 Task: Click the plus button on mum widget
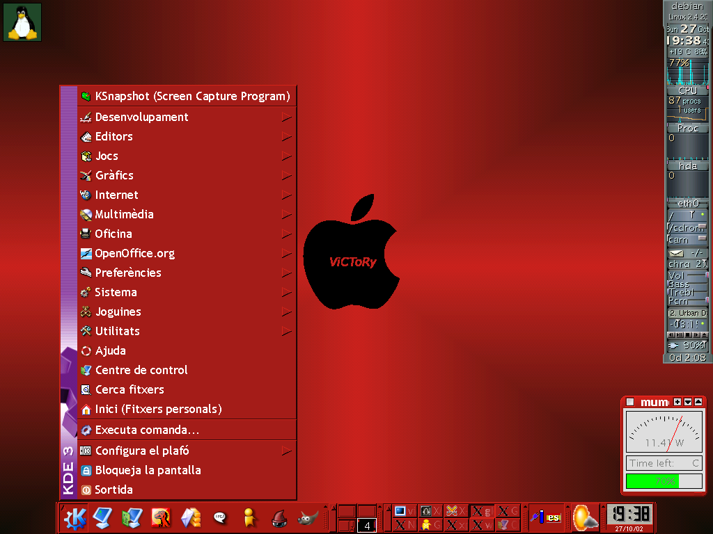pyautogui.click(x=677, y=402)
